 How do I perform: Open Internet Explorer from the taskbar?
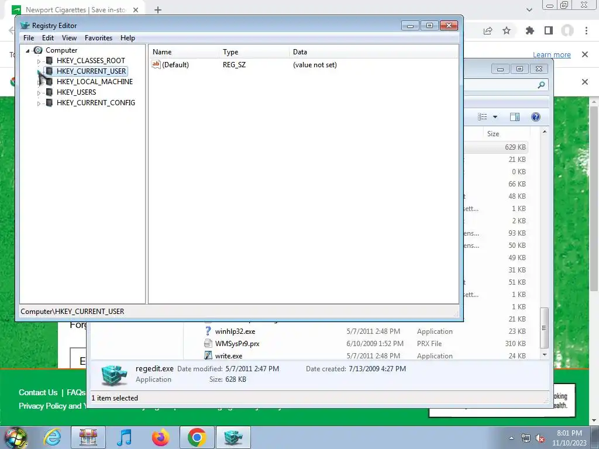52,437
